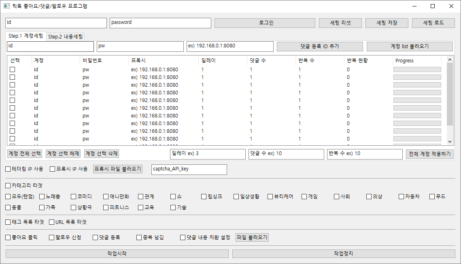Viewport: 461px width, 264px height.
Task: Check the 자동차 category checkbox
Action: [401, 197]
